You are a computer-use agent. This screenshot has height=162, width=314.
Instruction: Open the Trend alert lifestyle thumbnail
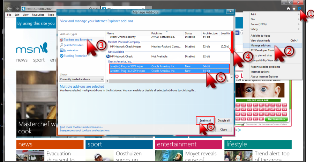pyautogui.click(x=238, y=156)
